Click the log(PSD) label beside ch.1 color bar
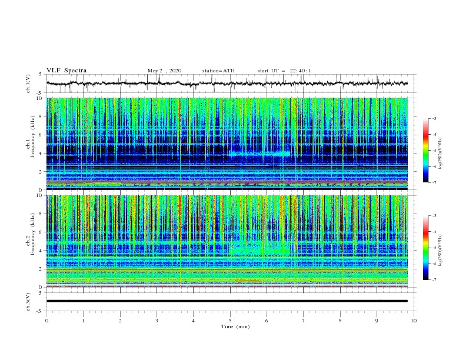 pos(441,154)
